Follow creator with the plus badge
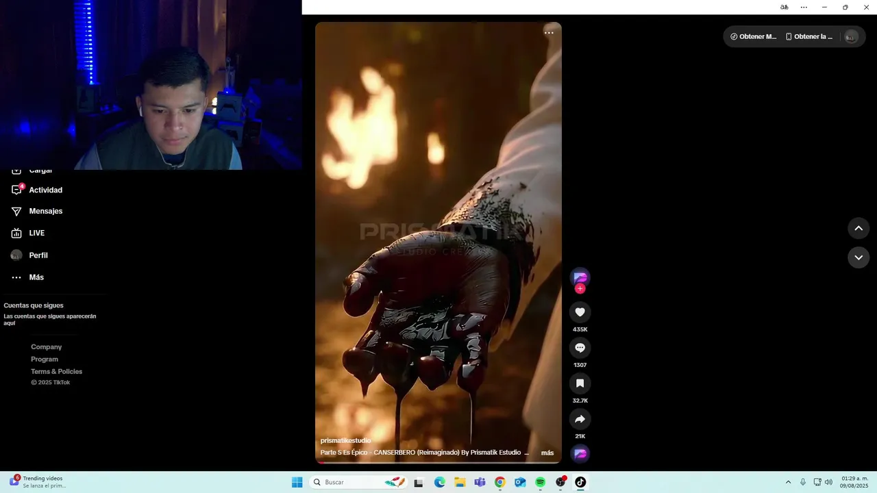The height and width of the screenshot is (493, 877). click(x=580, y=289)
